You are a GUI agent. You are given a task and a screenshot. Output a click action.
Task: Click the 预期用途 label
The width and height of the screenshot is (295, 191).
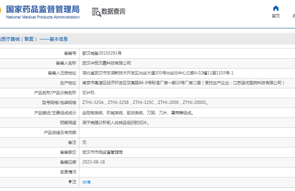pos(68,123)
